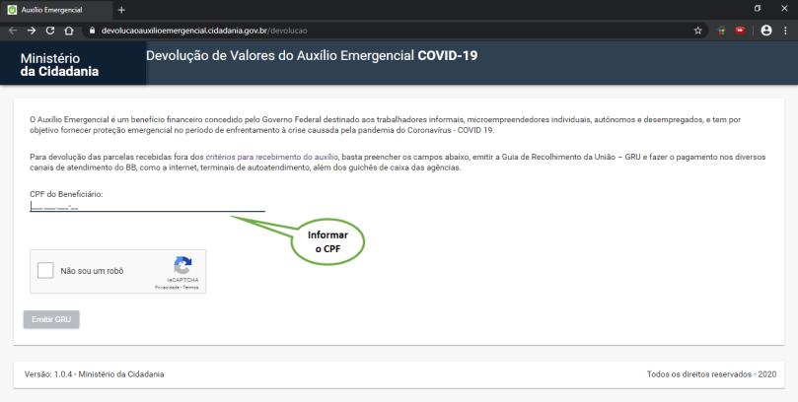This screenshot has height=402, width=798.
Task: Click the red extension icon in toolbar
Action: pos(739,31)
